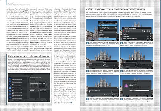Open the Macros disponibles category dropdown
The height and width of the screenshot is (111, 161).
34,90
